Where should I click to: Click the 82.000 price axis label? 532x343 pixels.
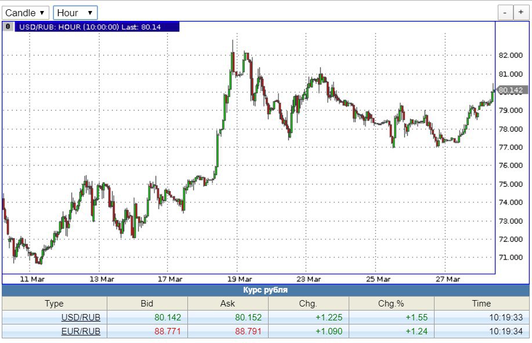point(511,56)
